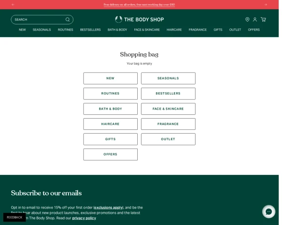Click the BATH & BODY bag button
The width and height of the screenshot is (282, 225).
pyautogui.click(x=110, y=109)
